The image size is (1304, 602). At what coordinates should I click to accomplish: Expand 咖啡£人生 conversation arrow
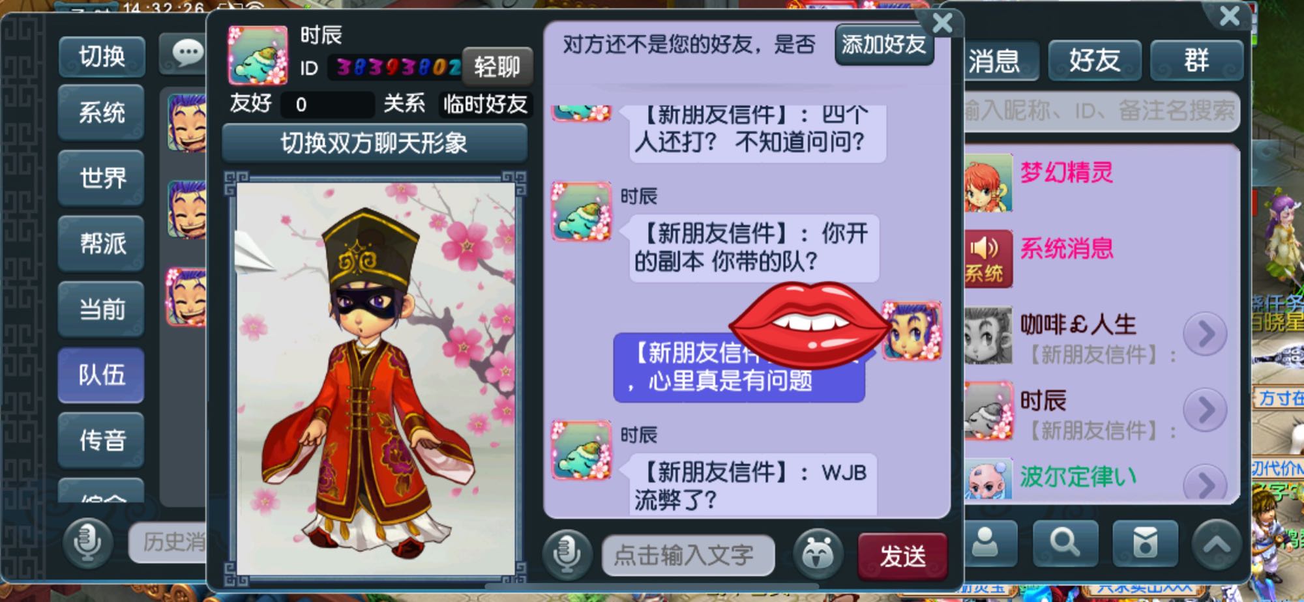pos(1205,334)
